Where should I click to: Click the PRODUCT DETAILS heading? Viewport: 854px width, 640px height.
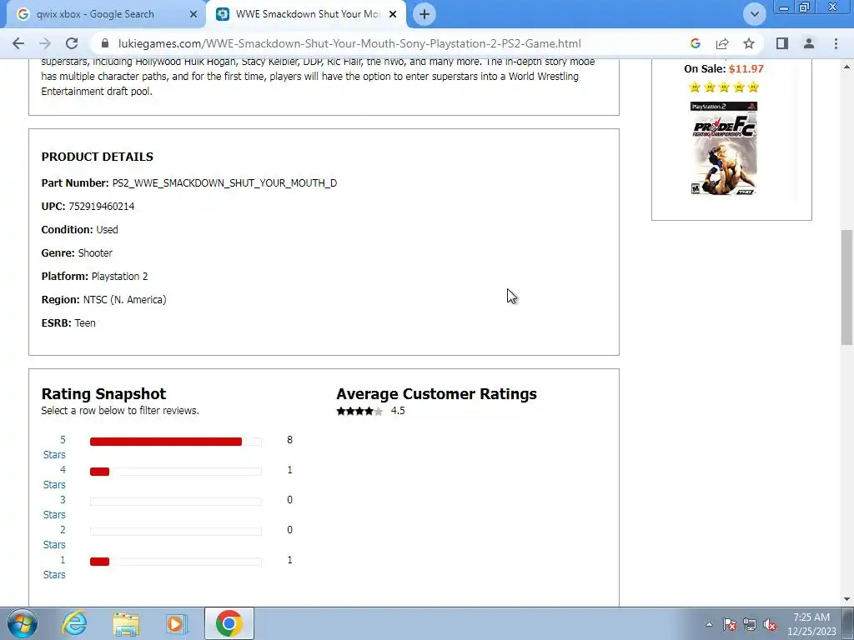click(x=98, y=157)
